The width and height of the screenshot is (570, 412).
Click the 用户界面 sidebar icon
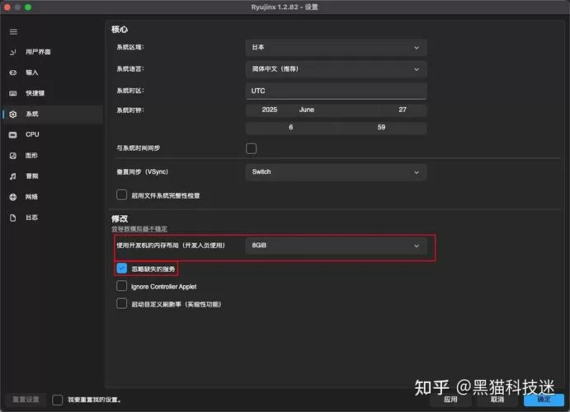(13, 52)
